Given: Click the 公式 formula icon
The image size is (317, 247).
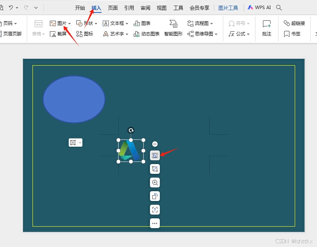Looking at the screenshot, I should (x=232, y=34).
